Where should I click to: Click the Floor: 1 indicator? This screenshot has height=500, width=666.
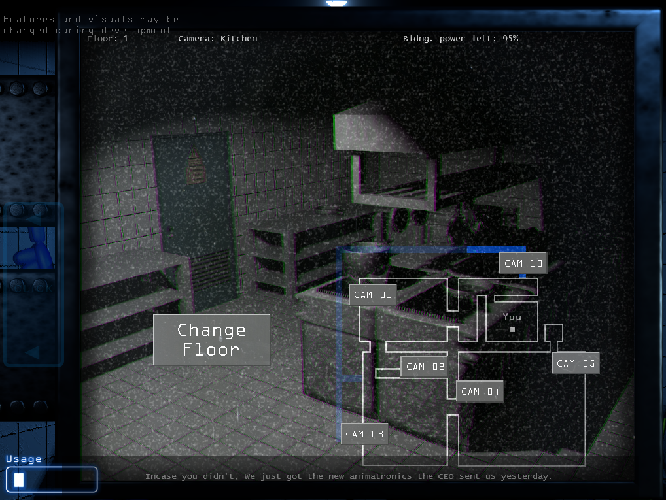coord(108,39)
